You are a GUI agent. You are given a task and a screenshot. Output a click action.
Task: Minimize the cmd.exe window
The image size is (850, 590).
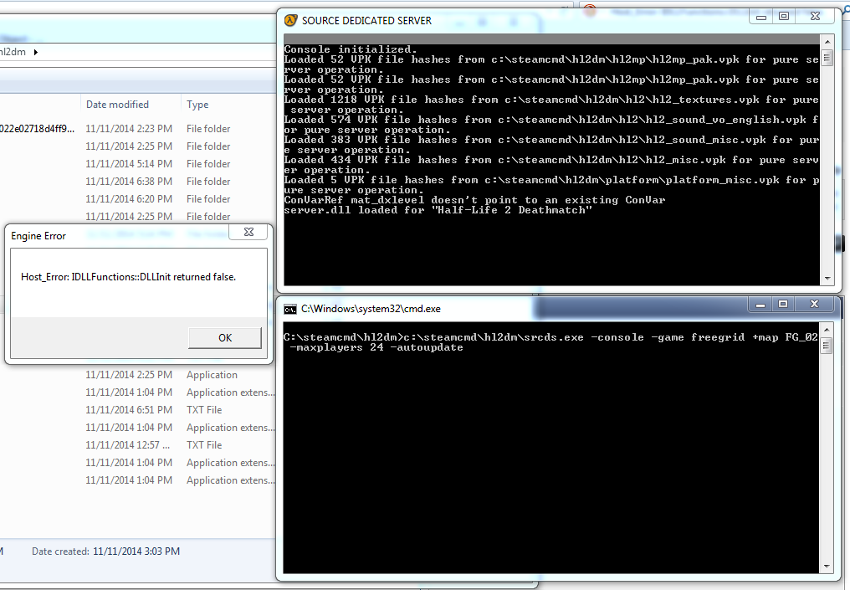point(760,305)
